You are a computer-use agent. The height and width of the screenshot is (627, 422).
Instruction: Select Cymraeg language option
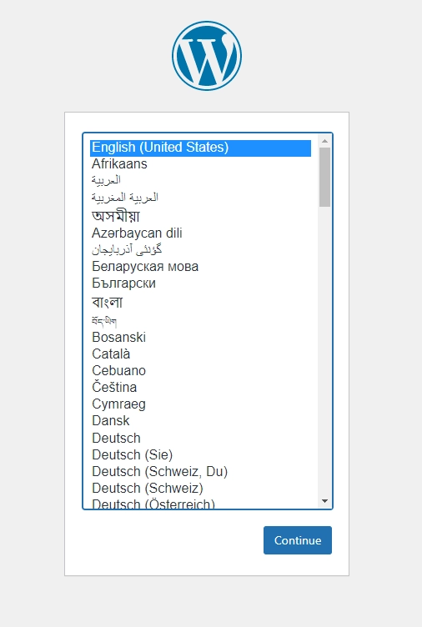(200, 404)
